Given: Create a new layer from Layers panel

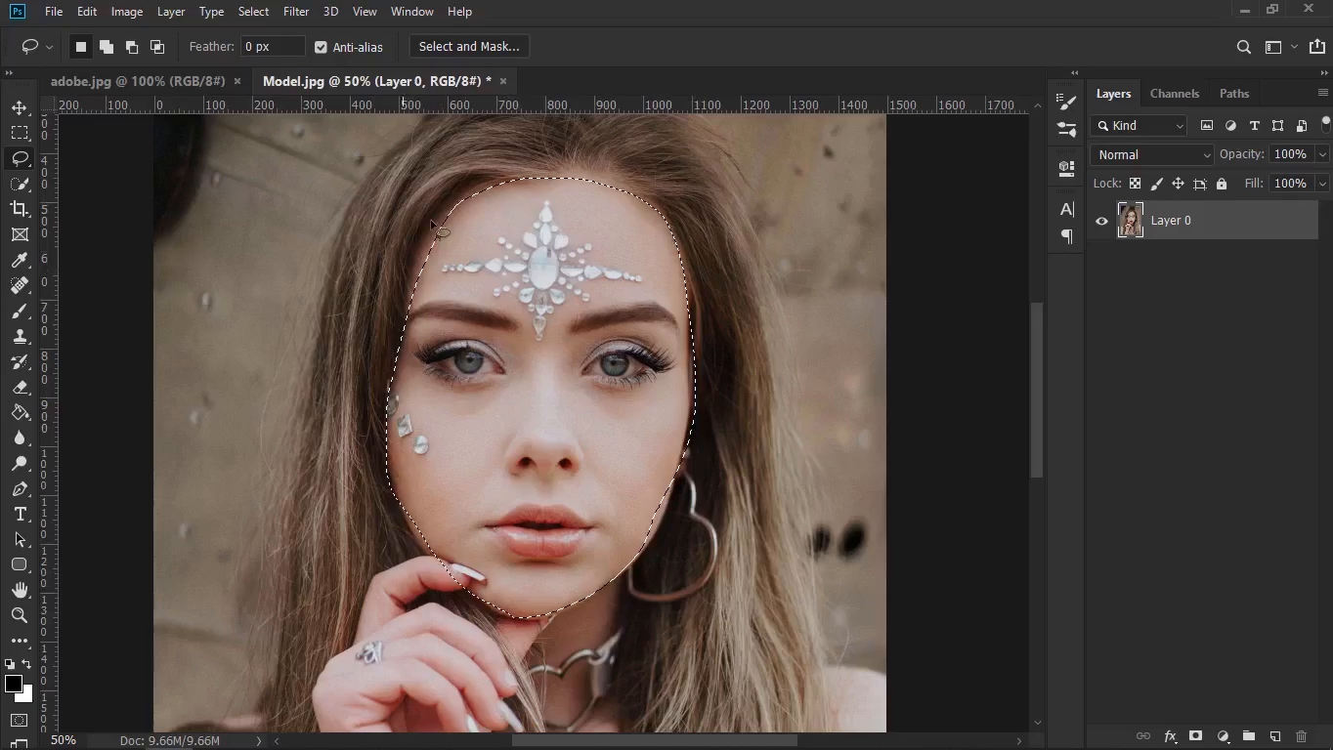Looking at the screenshot, I should coord(1275,736).
